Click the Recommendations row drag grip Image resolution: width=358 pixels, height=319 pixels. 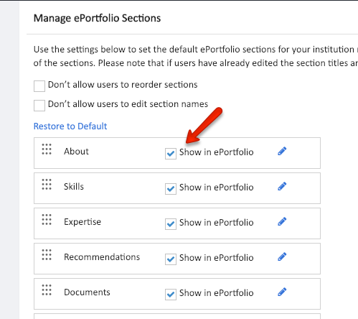47,255
